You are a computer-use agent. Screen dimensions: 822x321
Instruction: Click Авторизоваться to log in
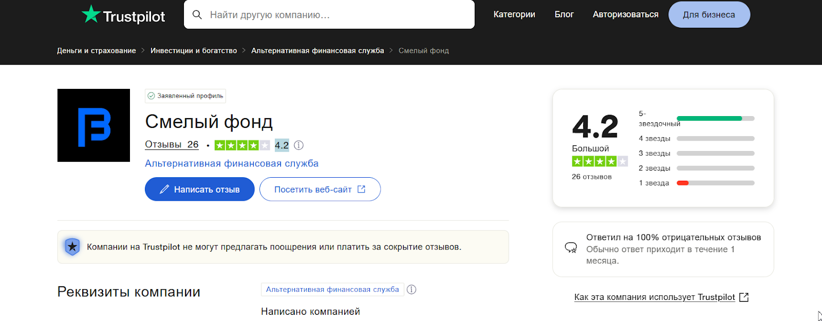point(626,14)
